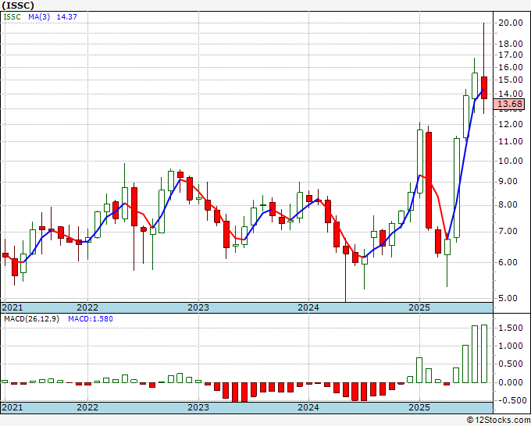Click the 9.00 price axis label
531x426 pixels.
508,182
